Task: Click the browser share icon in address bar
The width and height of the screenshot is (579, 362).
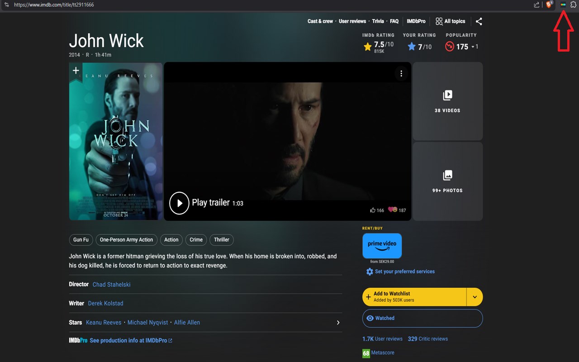Action: 536,5
